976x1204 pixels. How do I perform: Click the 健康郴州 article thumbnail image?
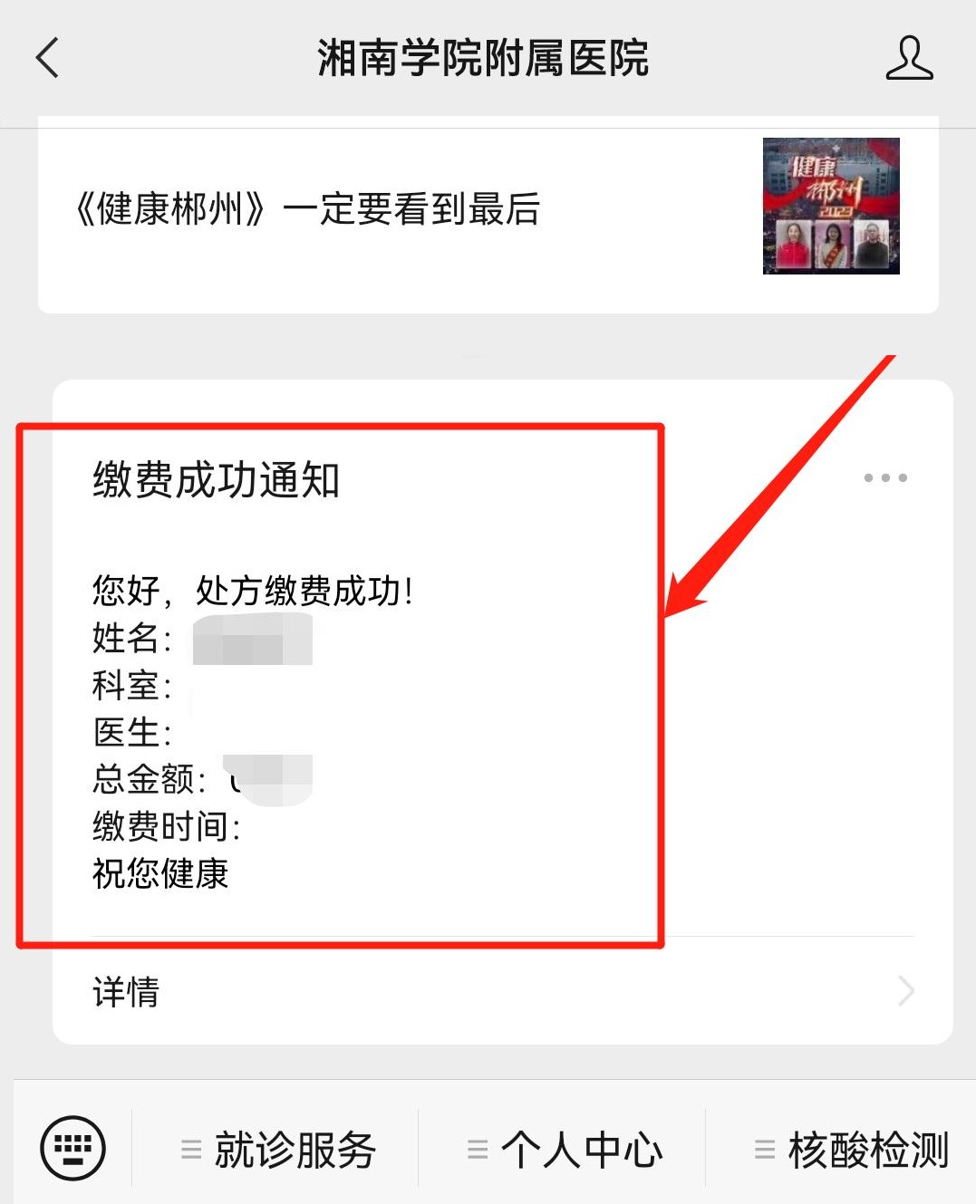(831, 206)
